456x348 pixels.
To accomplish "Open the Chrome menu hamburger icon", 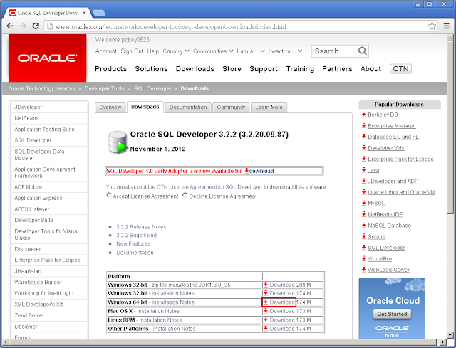I will [x=447, y=26].
